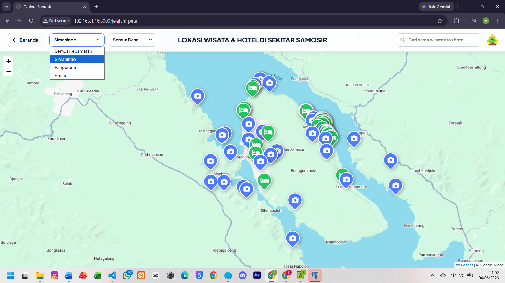Click camera marker near Hasinggaan label
The height and width of the screenshot is (283, 505).
pos(222,135)
